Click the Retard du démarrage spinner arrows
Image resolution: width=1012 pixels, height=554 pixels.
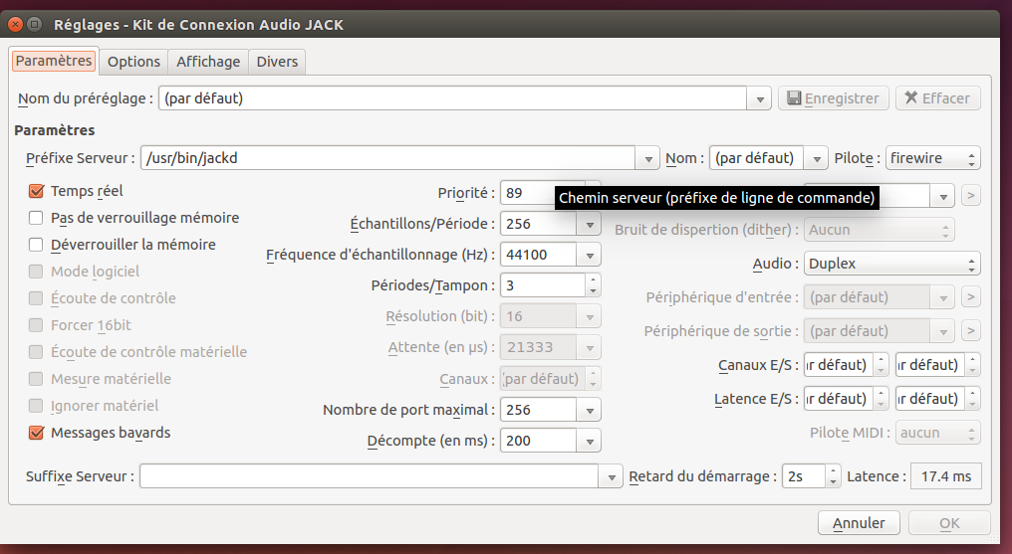(x=834, y=476)
